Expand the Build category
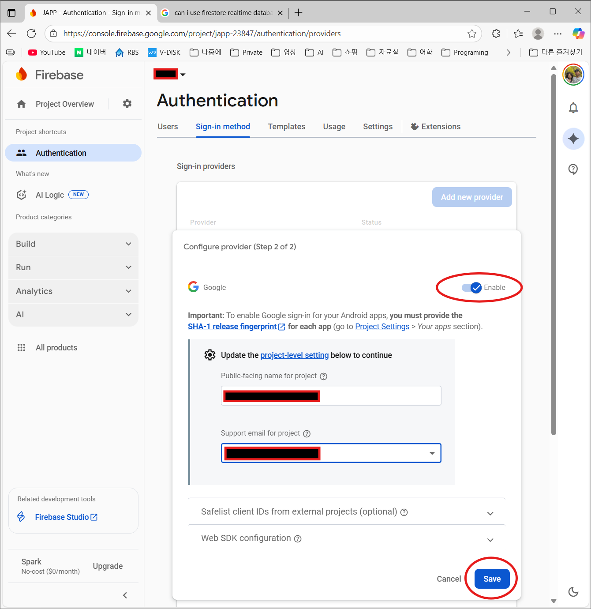The width and height of the screenshot is (591, 609). (73, 244)
